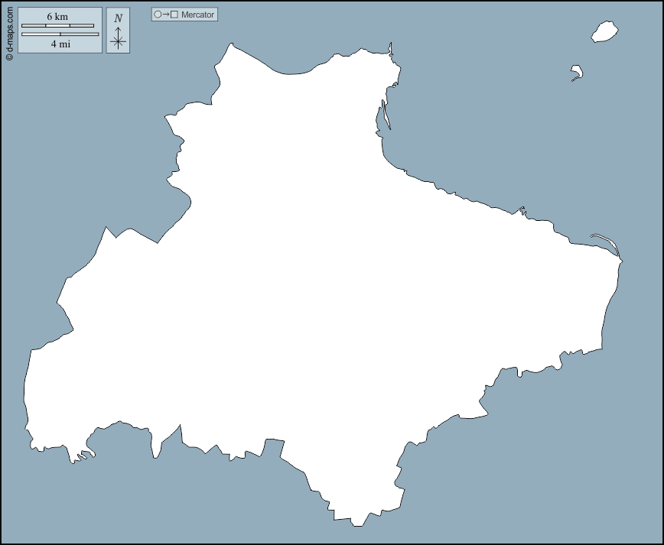Click the small jagged inlet on the southwest coast

80,456
